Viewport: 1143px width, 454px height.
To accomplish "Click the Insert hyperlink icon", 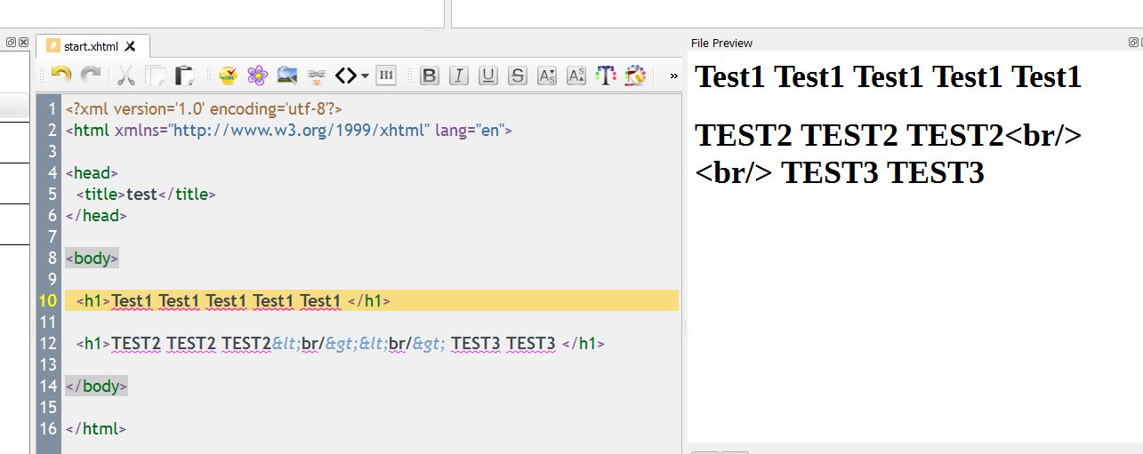I will pos(316,76).
